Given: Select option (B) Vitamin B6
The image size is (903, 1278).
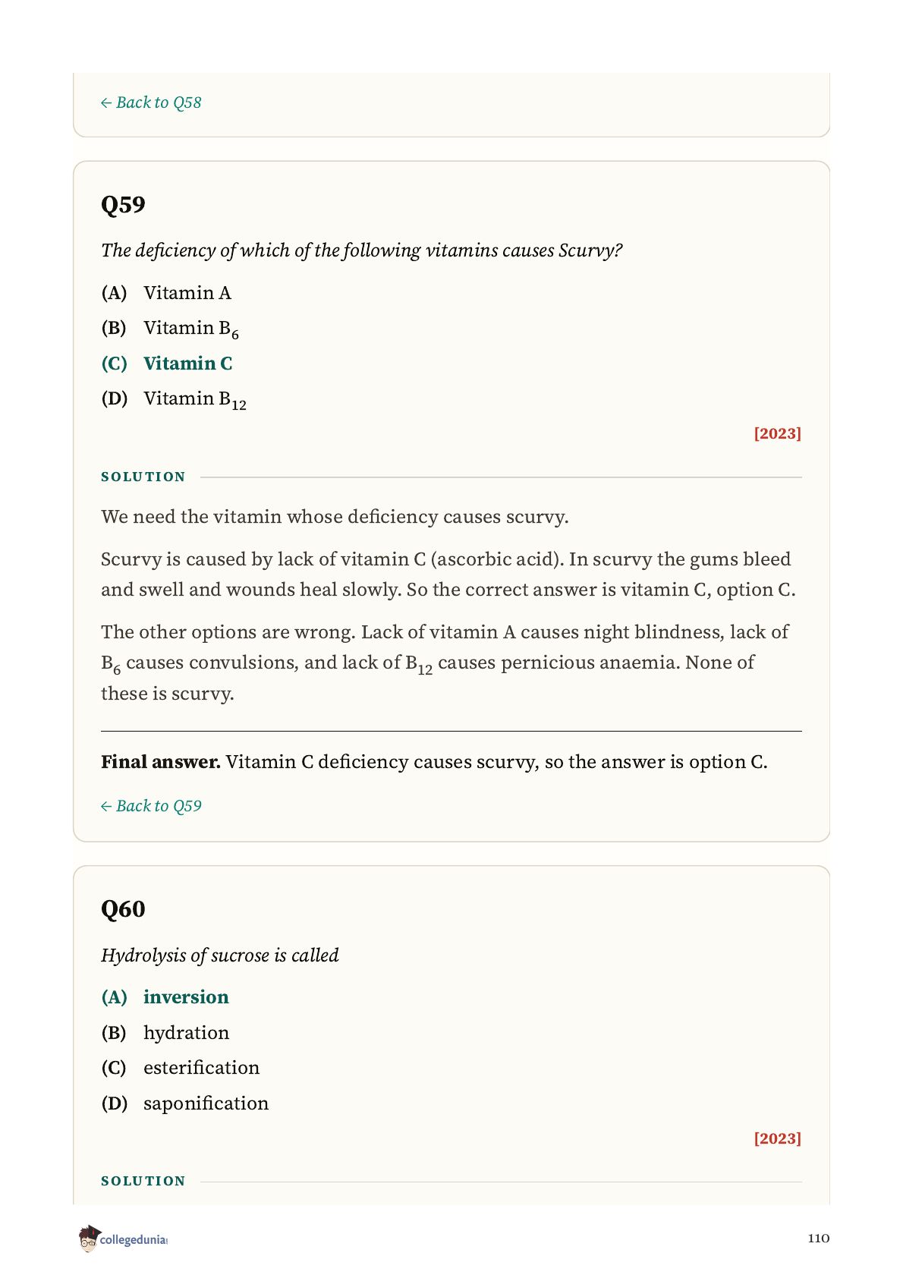Looking at the screenshot, I should (170, 329).
